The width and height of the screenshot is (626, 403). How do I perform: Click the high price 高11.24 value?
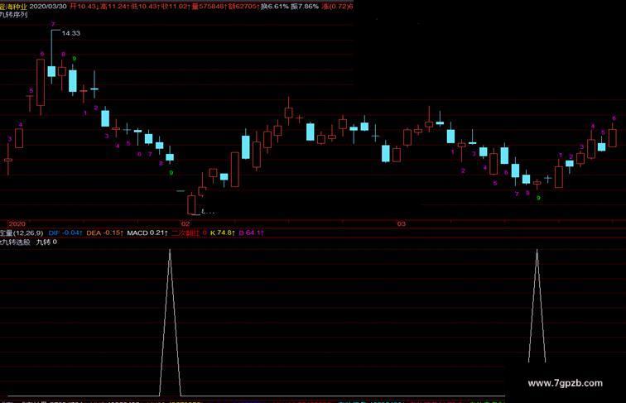coord(114,7)
